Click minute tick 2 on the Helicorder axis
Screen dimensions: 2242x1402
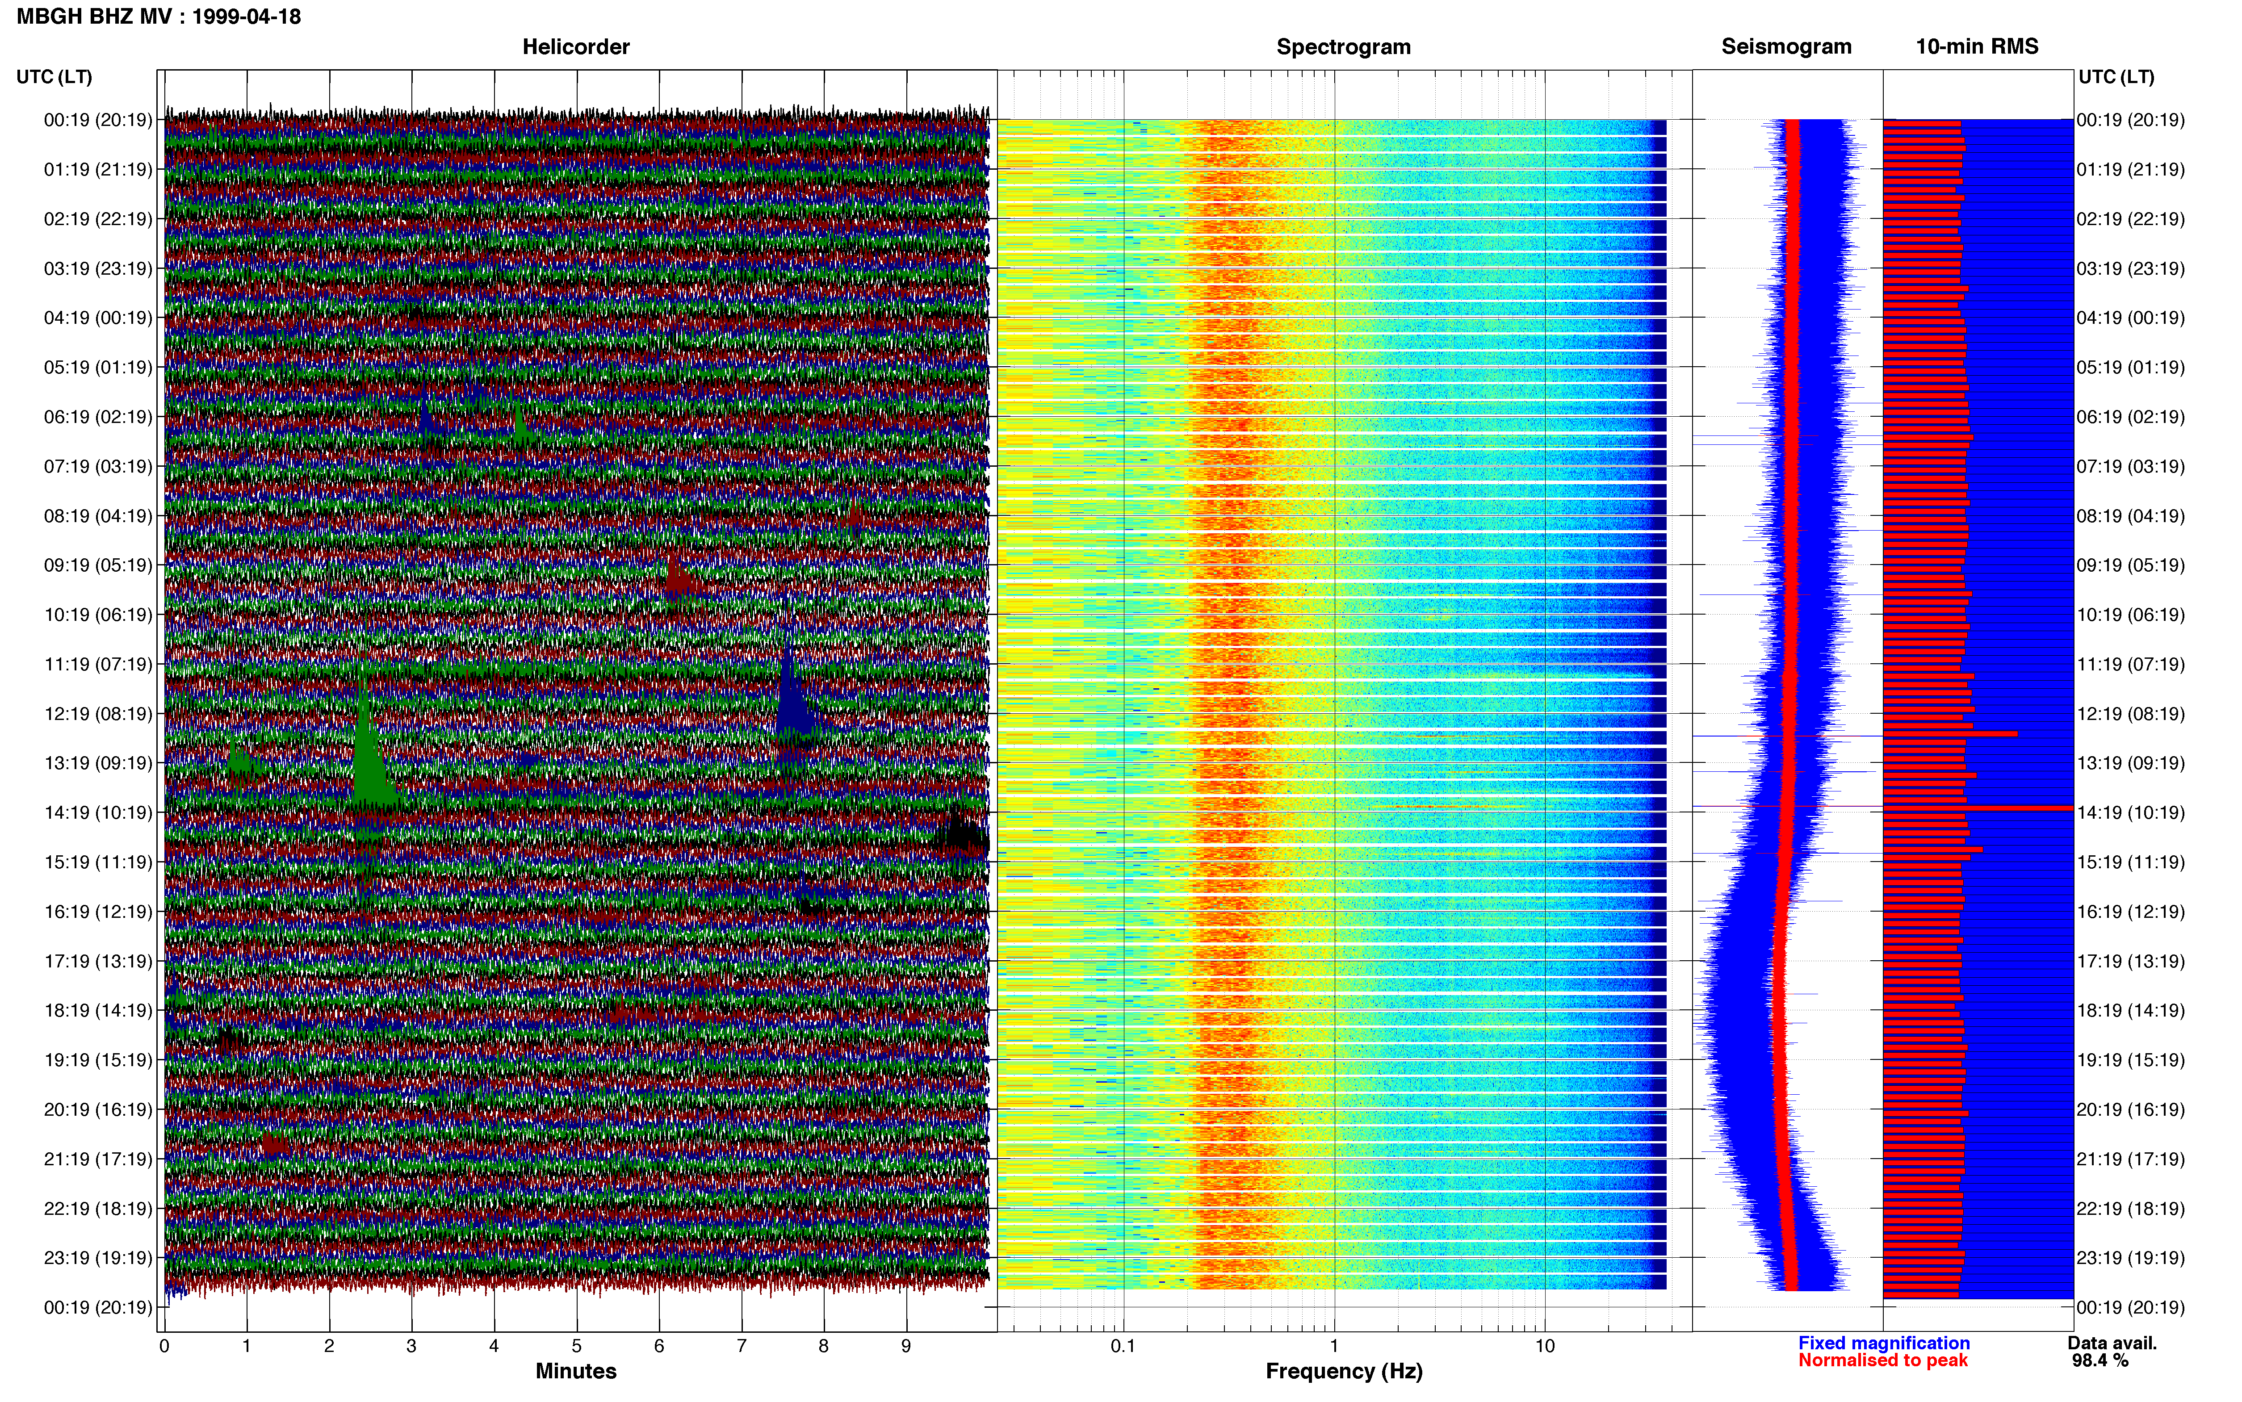[329, 1345]
